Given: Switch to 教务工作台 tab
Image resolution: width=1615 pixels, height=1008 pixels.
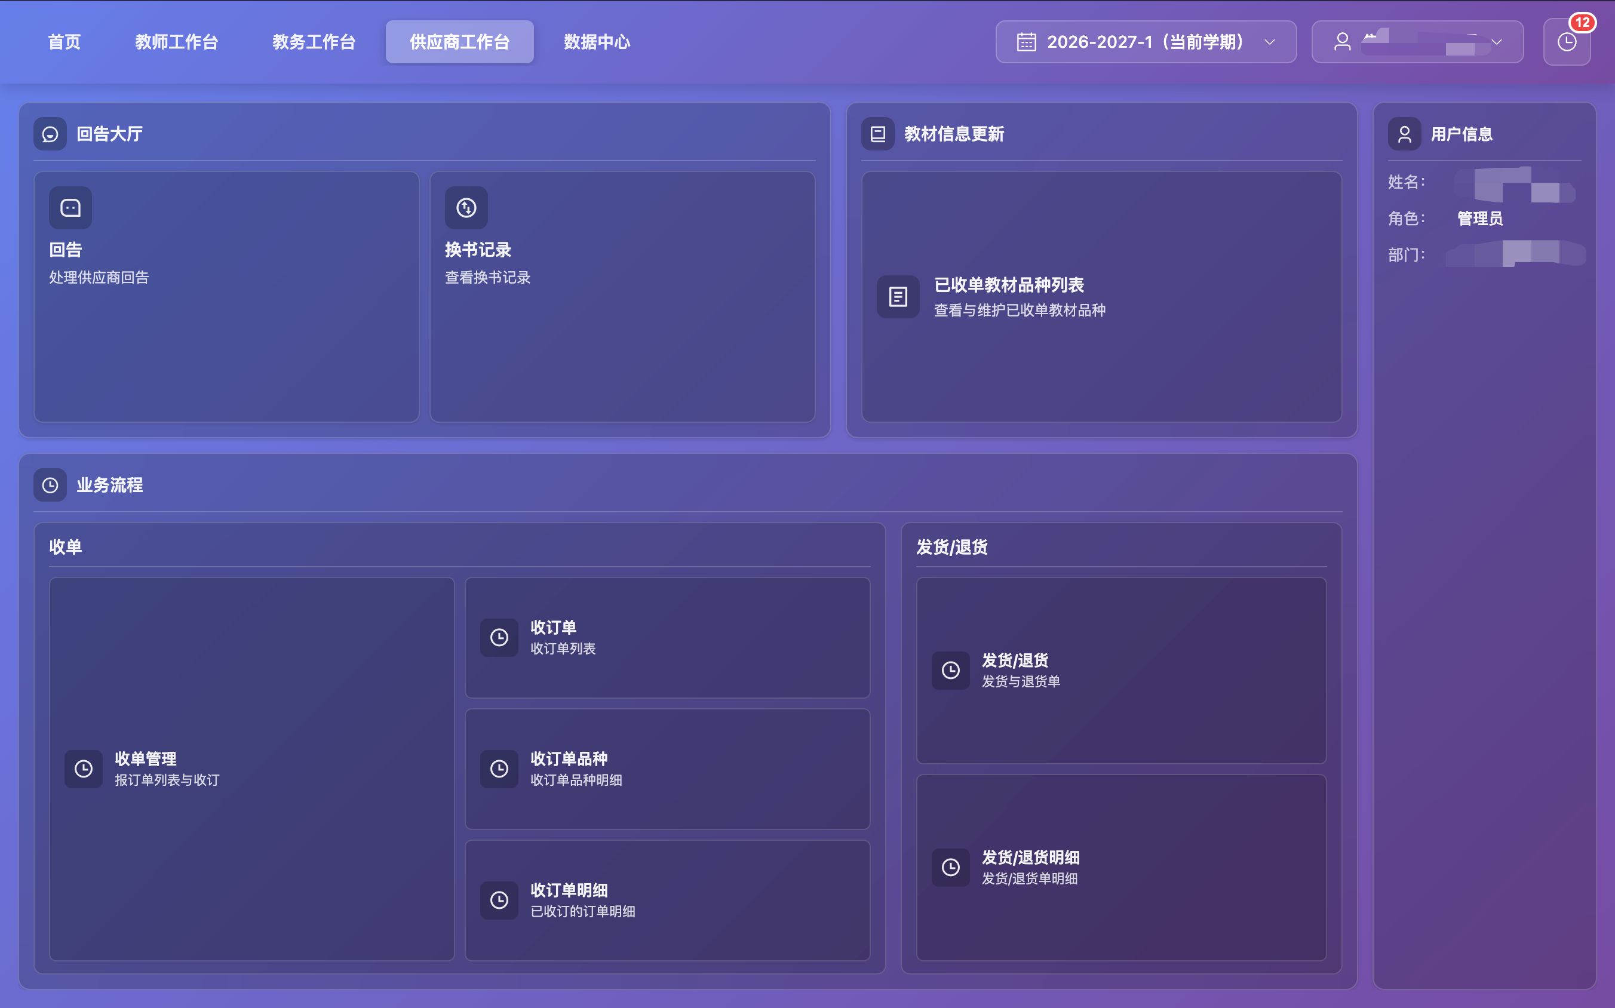Looking at the screenshot, I should (x=314, y=42).
